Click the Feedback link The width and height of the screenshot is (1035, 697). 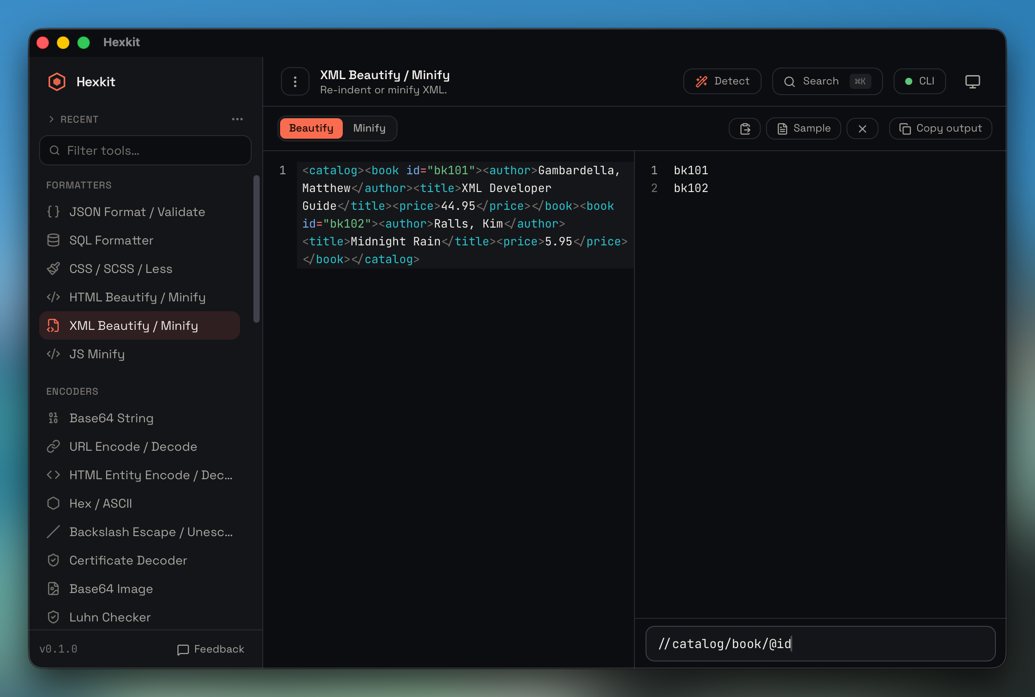[211, 649]
